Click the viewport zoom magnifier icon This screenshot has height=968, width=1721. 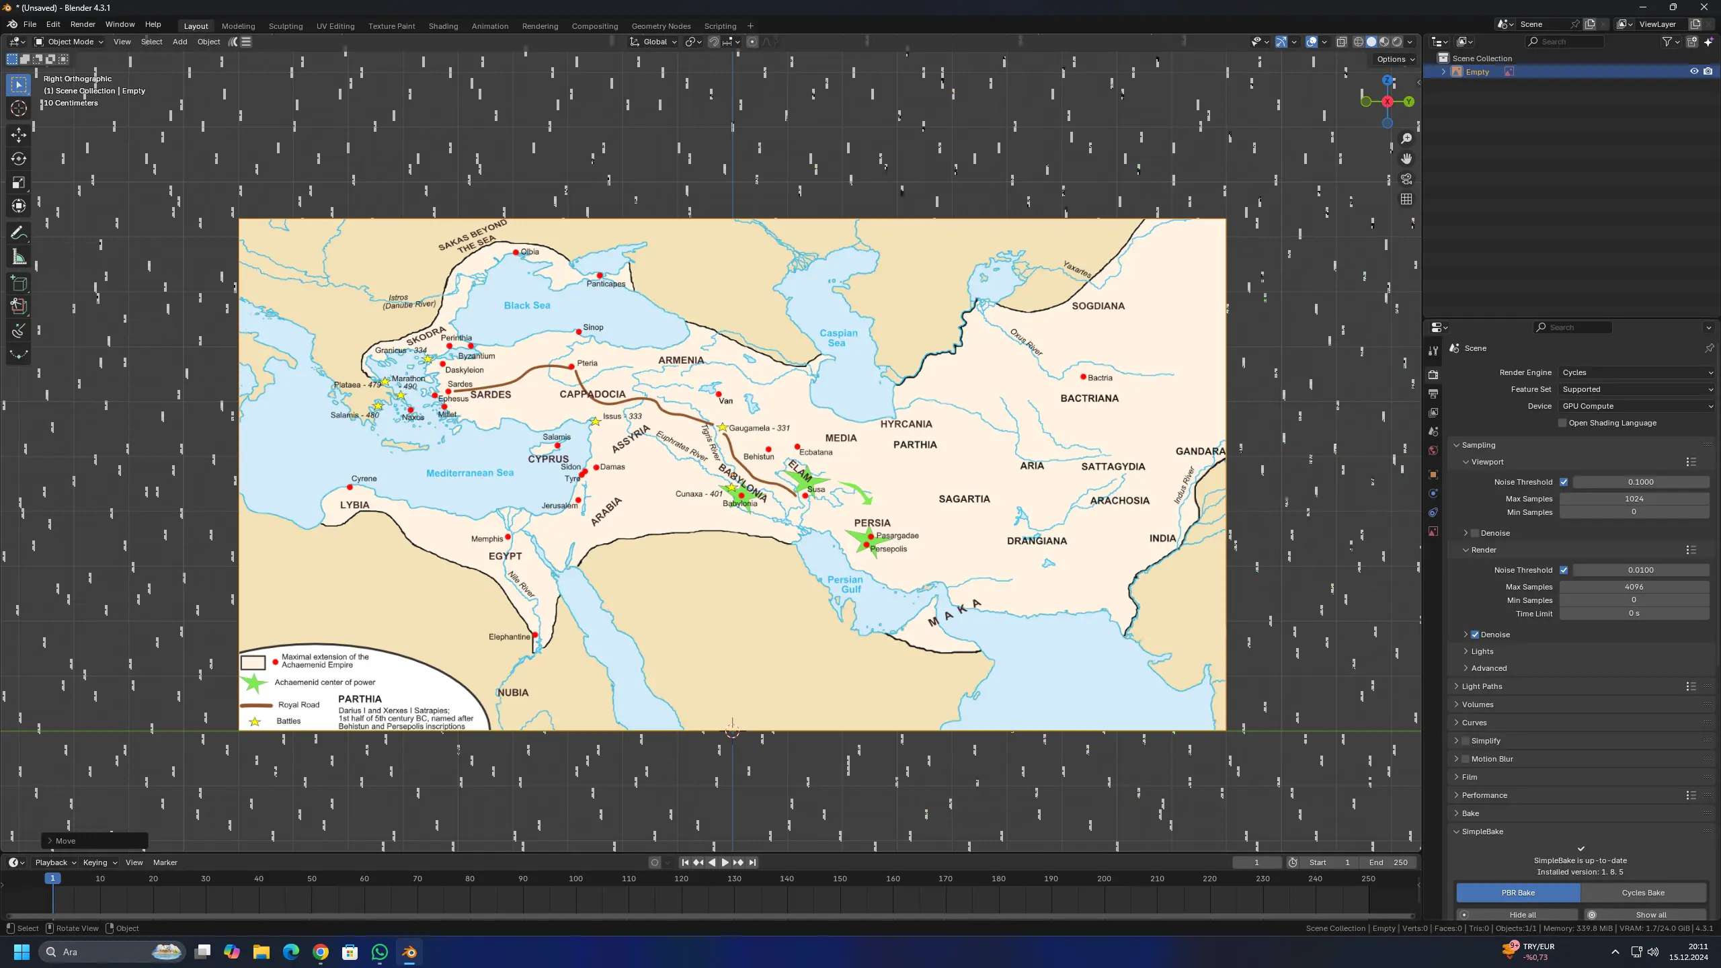pos(1406,138)
